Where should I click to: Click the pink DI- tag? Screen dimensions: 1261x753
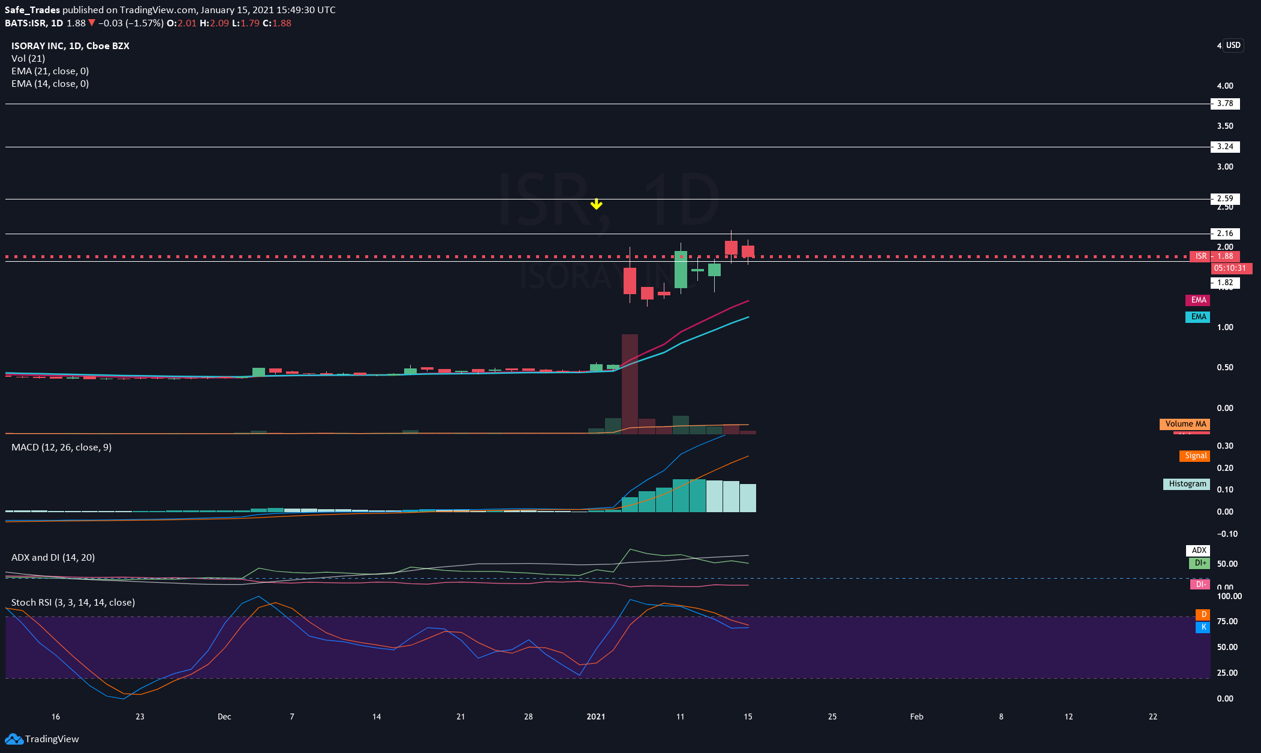click(x=1200, y=585)
